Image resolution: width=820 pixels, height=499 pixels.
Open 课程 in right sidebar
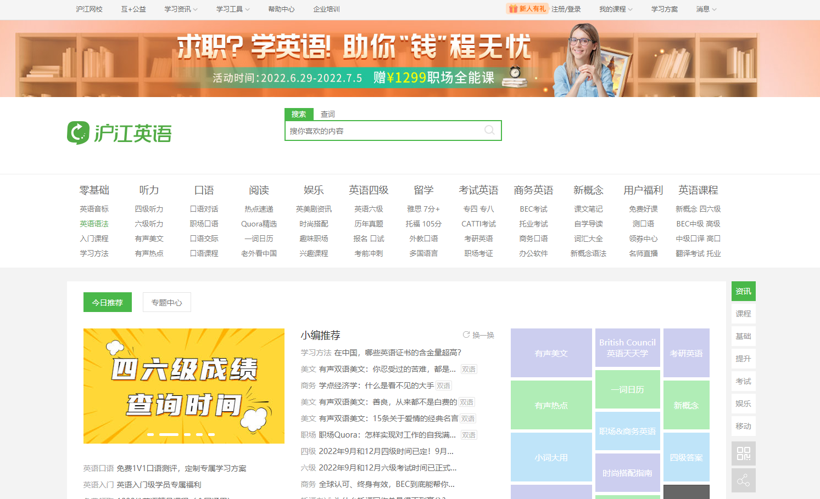743,314
